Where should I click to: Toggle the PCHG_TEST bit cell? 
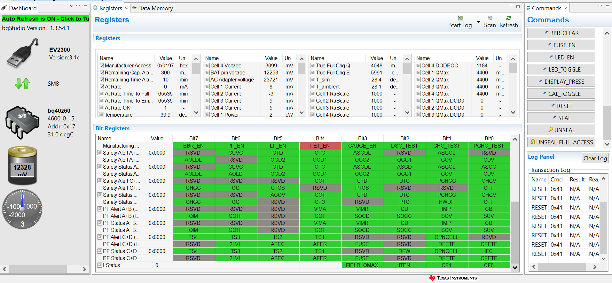coord(489,146)
